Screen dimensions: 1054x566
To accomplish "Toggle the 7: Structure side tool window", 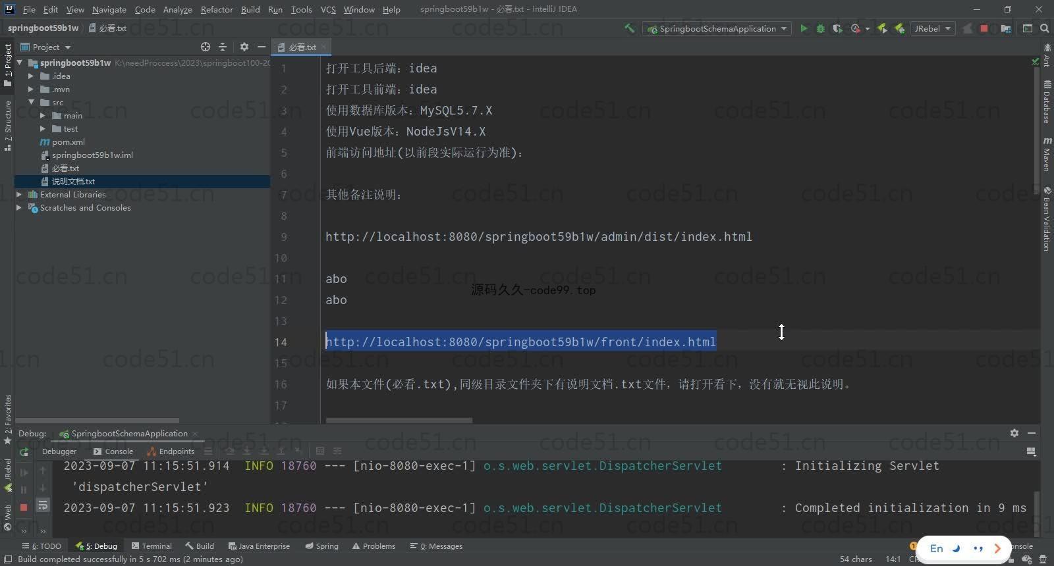I will tap(8, 126).
